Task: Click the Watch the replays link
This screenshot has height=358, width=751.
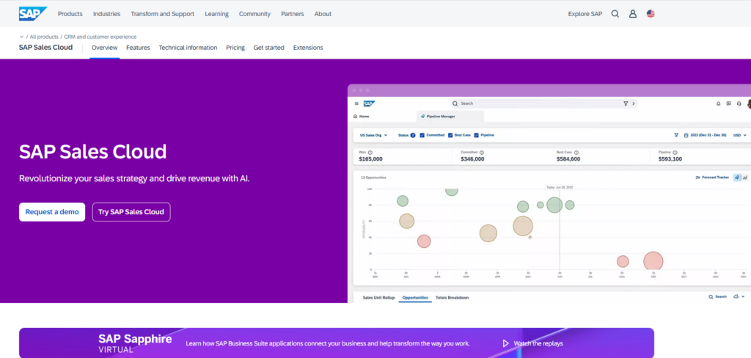Action: (538, 343)
